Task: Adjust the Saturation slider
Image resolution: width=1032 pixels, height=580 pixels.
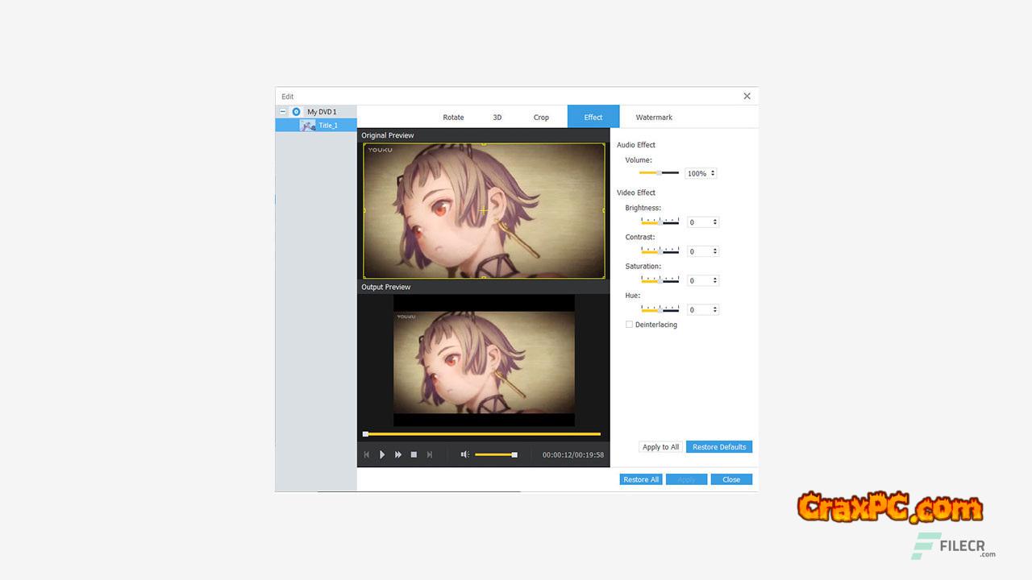Action: coord(660,280)
